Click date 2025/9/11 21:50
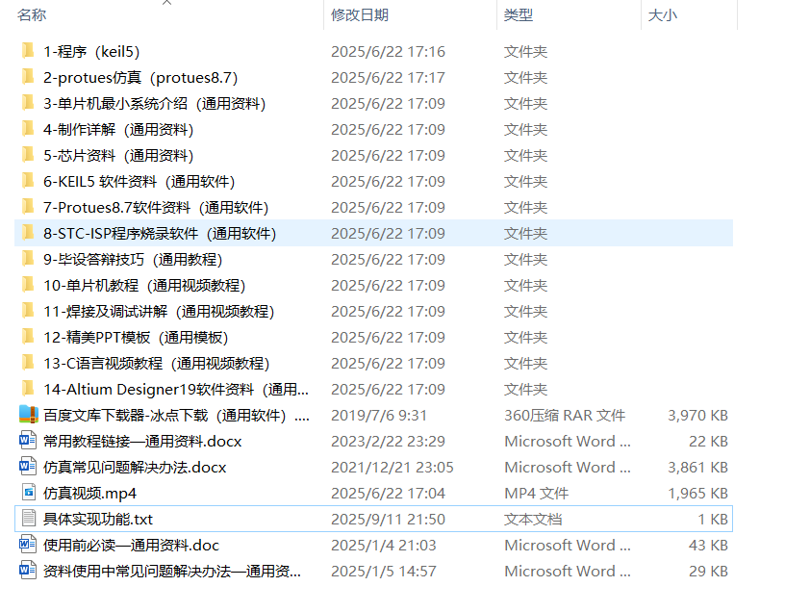This screenshot has width=785, height=612. tap(388, 520)
